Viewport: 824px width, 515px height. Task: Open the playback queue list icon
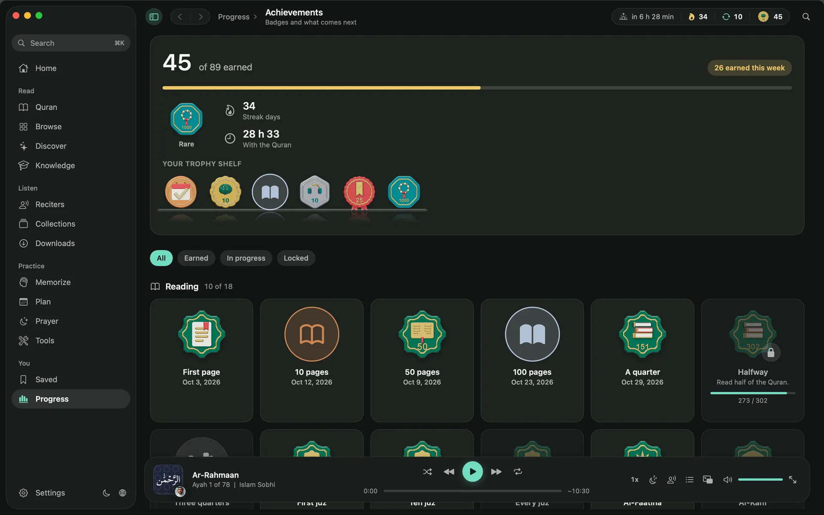(x=689, y=479)
